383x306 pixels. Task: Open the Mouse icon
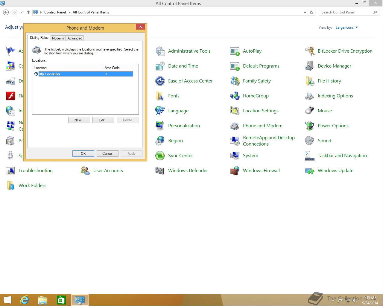[x=310, y=111]
